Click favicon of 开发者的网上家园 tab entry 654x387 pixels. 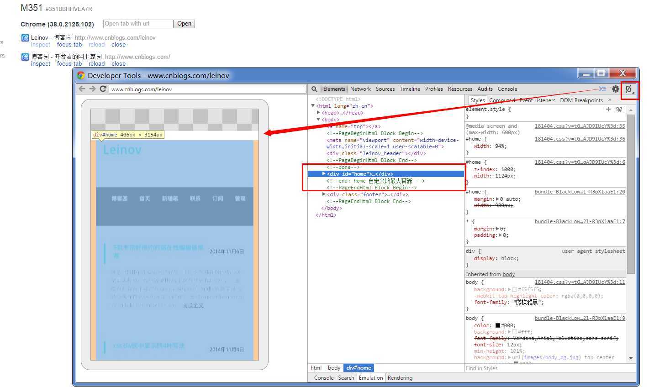pyautogui.click(x=25, y=57)
